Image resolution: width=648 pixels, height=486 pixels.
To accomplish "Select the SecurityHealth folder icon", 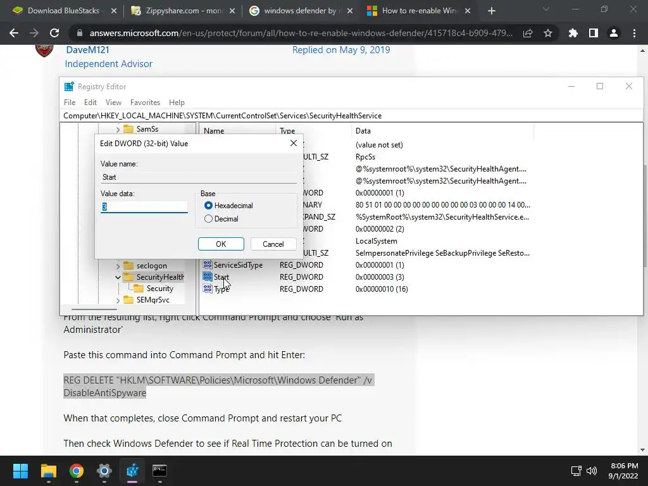I will (128, 277).
